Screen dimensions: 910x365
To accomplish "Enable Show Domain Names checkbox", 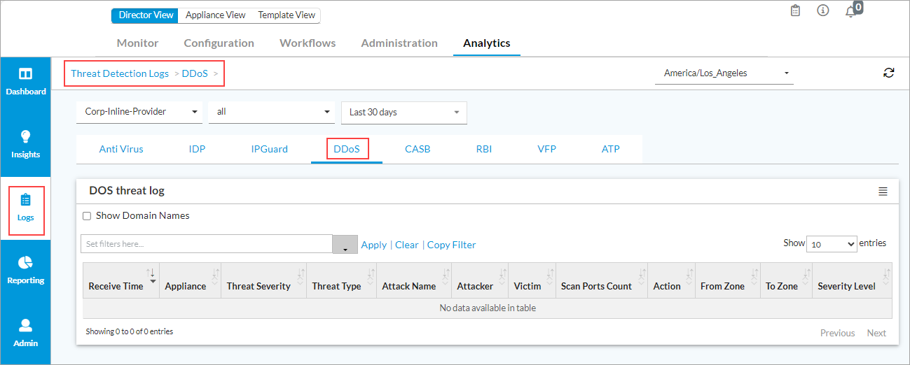I will pyautogui.click(x=87, y=216).
